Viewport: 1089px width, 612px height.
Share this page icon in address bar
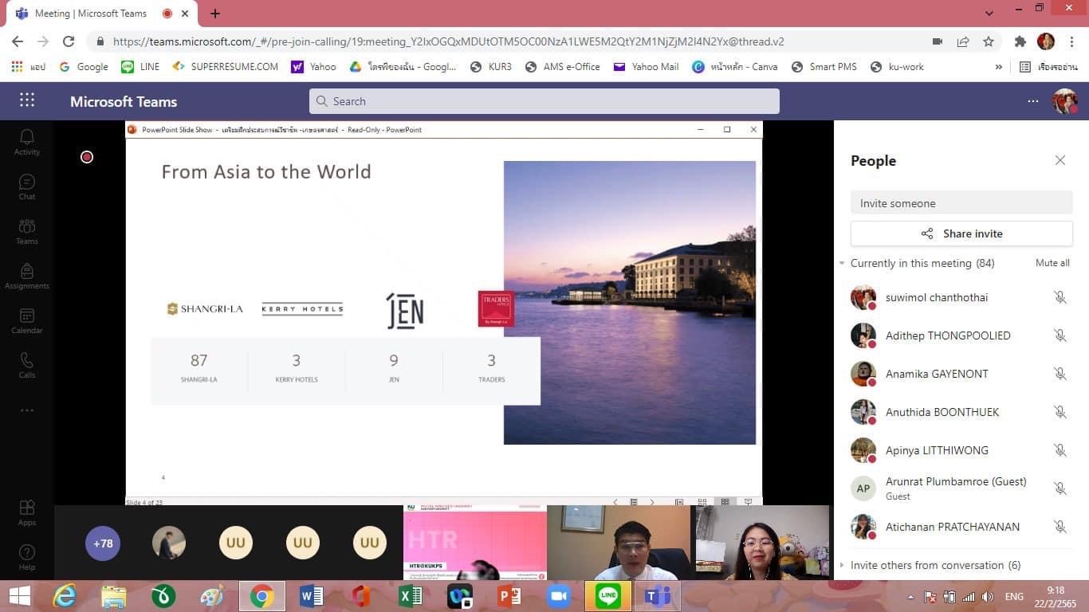pos(963,41)
